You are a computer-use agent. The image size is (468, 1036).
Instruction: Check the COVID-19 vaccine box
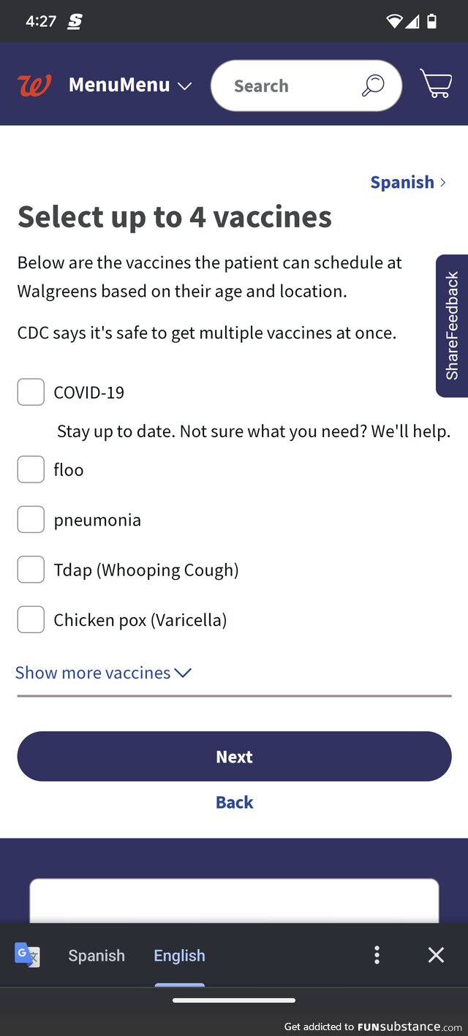point(31,392)
